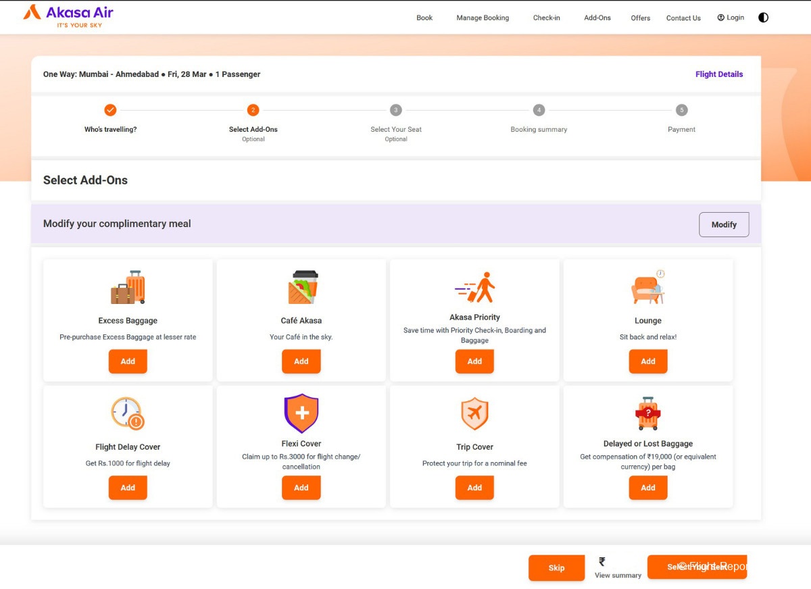Open the Manage Booking menu
Viewport: 811px width, 589px height.
(x=483, y=18)
